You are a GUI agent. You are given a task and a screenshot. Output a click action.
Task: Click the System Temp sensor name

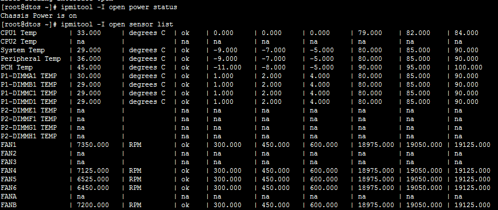23,50
